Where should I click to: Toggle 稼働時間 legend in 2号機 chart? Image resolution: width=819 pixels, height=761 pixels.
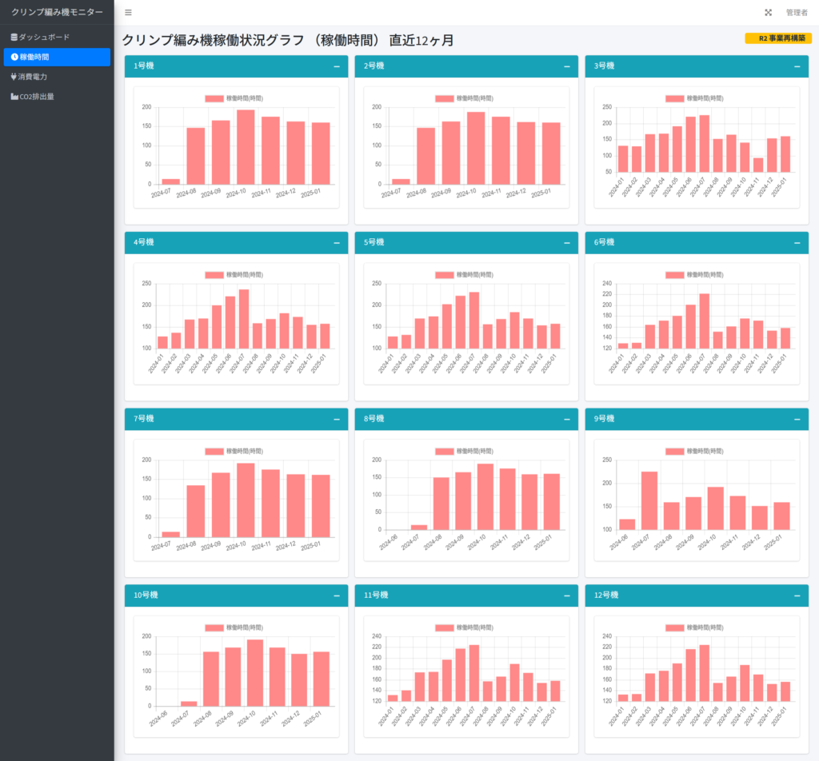[464, 98]
